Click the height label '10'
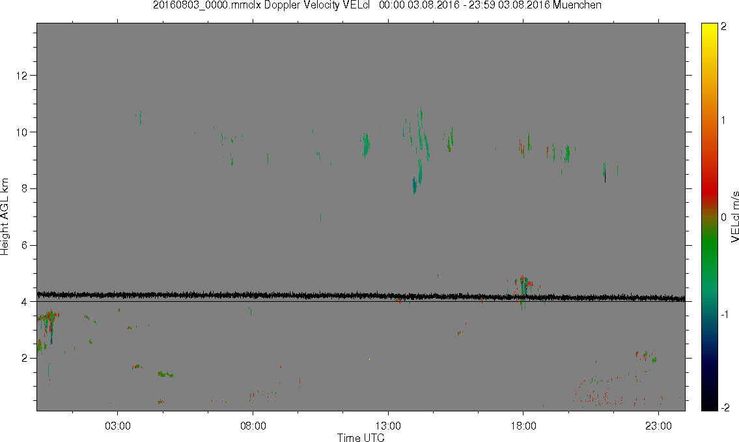Viewport: 739px width, 442px height. click(x=21, y=132)
